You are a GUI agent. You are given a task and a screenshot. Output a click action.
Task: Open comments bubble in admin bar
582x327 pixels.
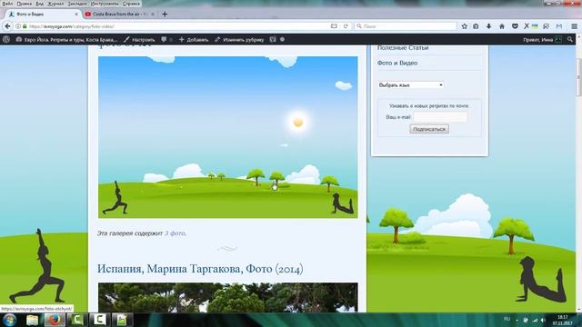pos(166,39)
